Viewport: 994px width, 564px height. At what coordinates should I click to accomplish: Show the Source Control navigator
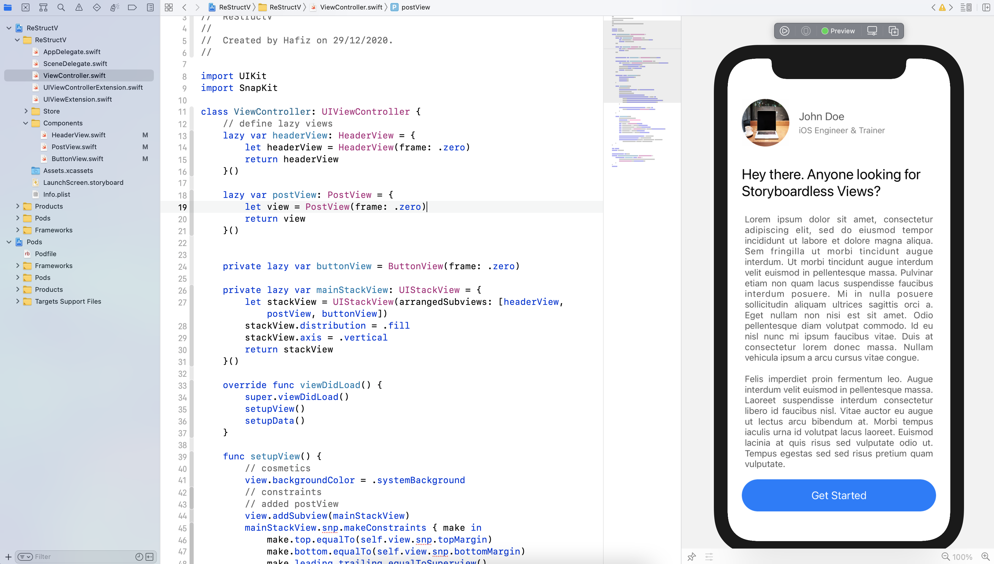click(x=26, y=7)
